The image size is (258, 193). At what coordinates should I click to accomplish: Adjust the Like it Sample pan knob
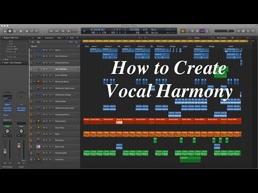pos(7,131)
